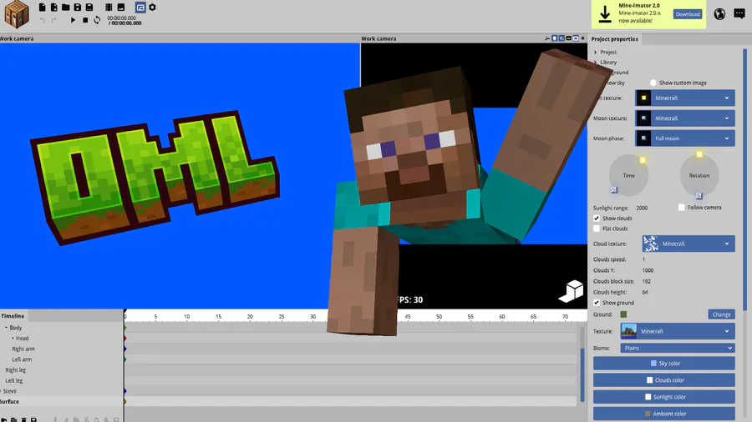Export movie using film strip icon
This screenshot has height=422, width=752.
(x=109, y=8)
